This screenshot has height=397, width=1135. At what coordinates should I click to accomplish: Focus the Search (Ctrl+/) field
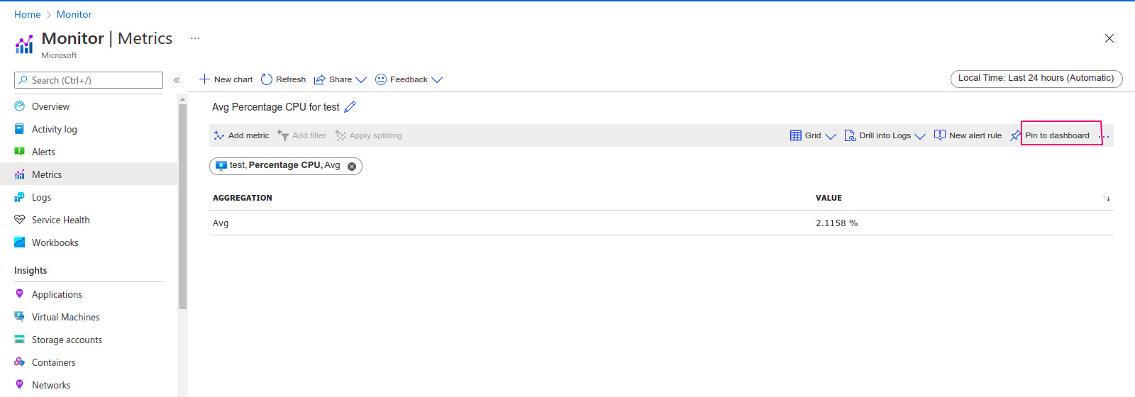tap(89, 80)
